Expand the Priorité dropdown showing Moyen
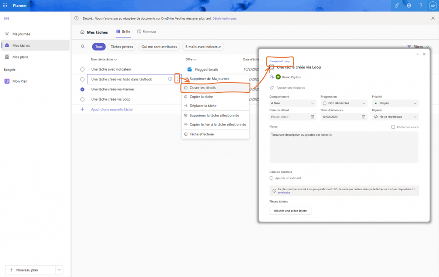This screenshot has height=277, width=439. click(395, 103)
